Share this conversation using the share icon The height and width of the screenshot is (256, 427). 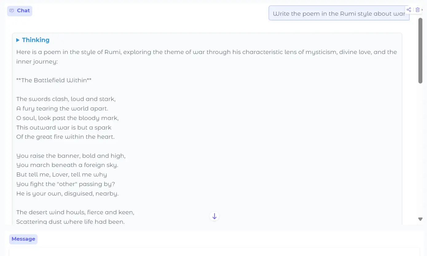point(409,10)
